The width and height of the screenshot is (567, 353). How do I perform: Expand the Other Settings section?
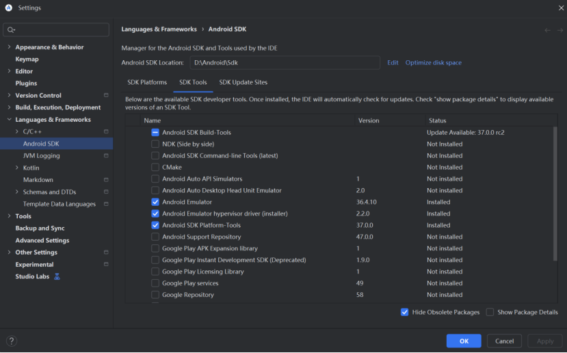pos(9,252)
